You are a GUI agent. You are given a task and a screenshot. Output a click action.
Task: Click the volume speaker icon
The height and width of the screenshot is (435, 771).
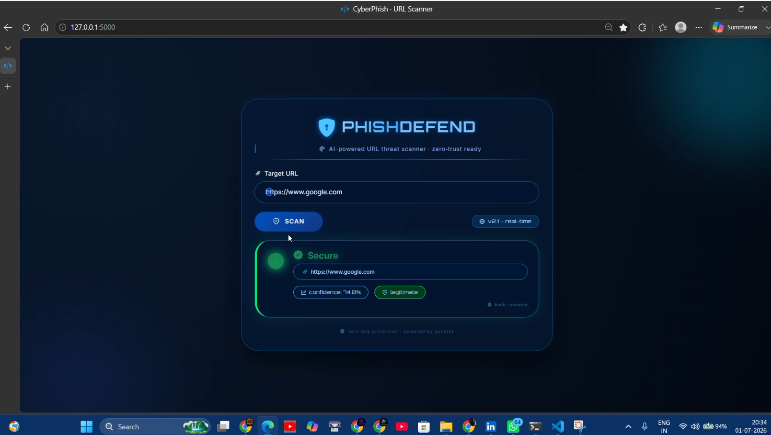(x=695, y=426)
